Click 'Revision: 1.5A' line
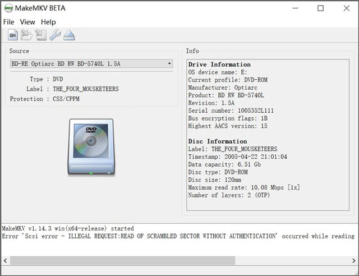This screenshot has height=276, width=359. click(x=211, y=103)
